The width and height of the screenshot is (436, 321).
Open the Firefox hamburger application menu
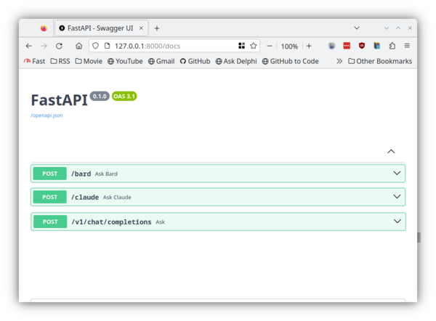(407, 46)
